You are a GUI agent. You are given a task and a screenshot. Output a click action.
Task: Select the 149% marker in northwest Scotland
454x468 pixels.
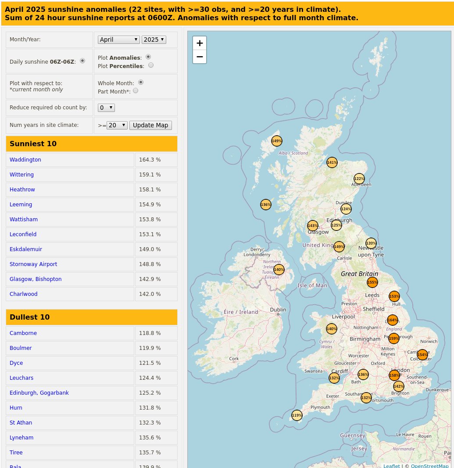[276, 140]
